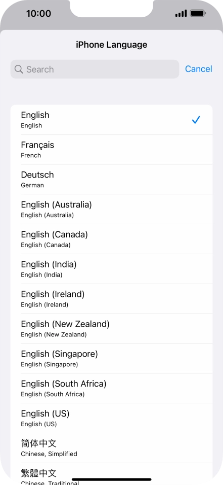The width and height of the screenshot is (223, 485).
Task: Tap the blue checkmark next to English
Action: coord(196,120)
